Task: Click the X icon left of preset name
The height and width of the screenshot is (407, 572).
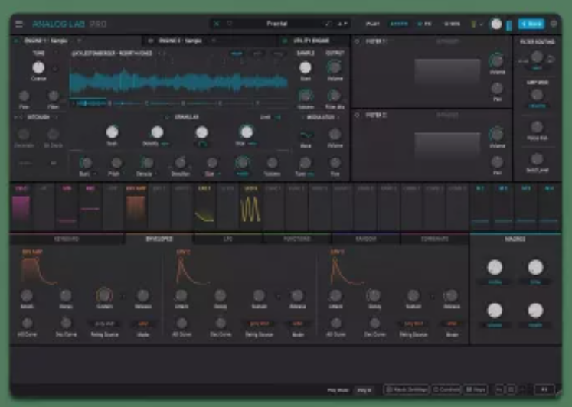Action: [217, 24]
